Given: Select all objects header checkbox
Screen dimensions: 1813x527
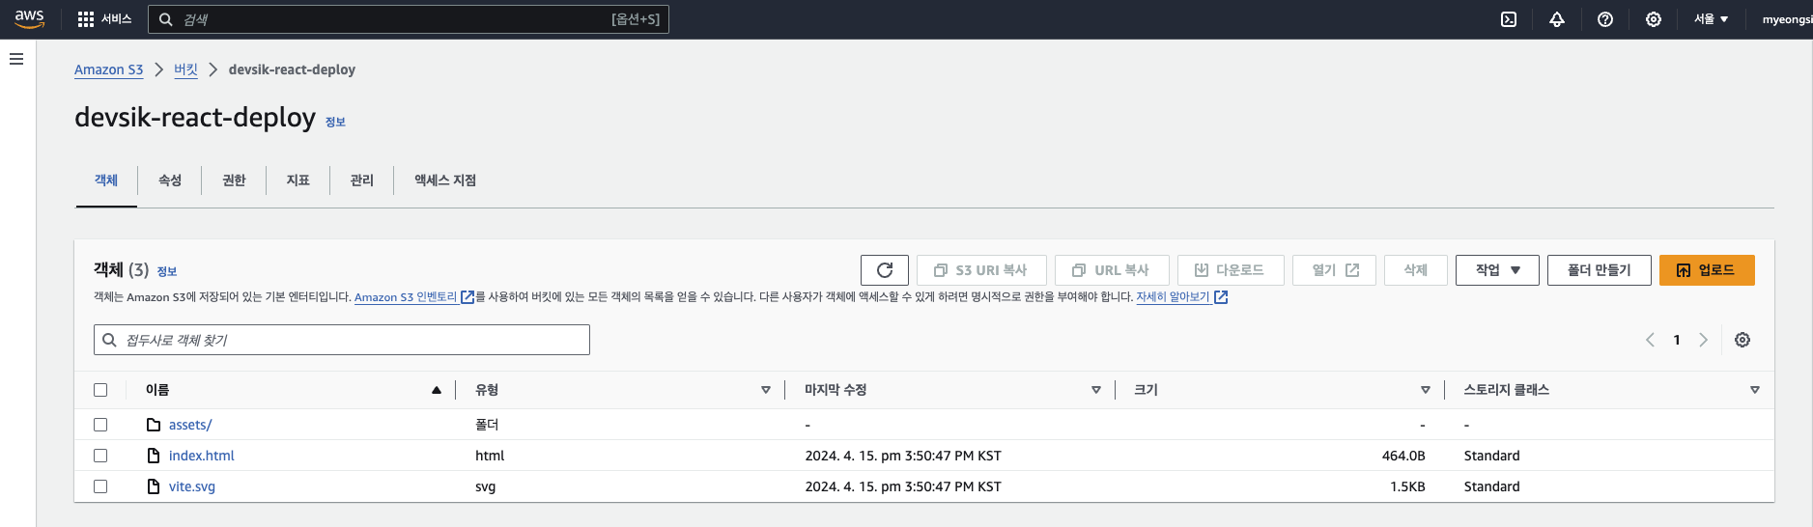Looking at the screenshot, I should click(100, 390).
